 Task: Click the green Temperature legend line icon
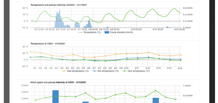click(x=80, y=33)
